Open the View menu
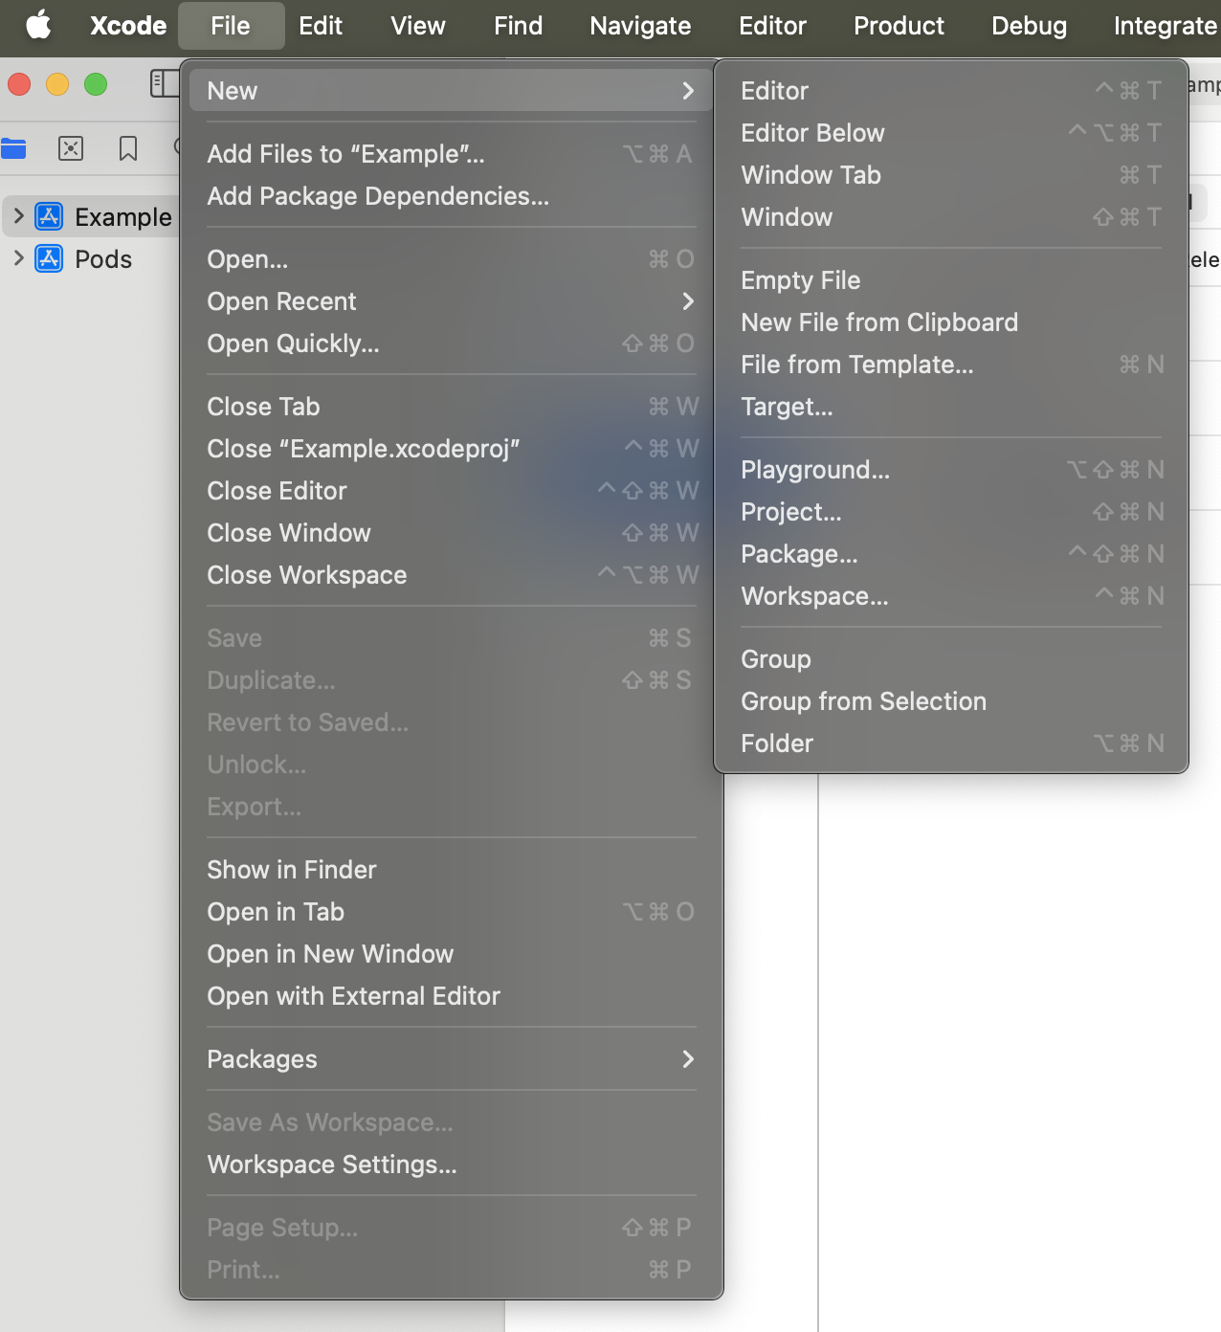This screenshot has height=1332, width=1221. (x=418, y=25)
